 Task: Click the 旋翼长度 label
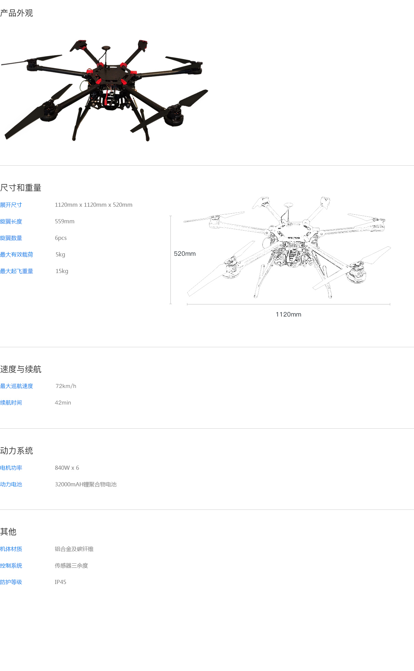click(11, 222)
